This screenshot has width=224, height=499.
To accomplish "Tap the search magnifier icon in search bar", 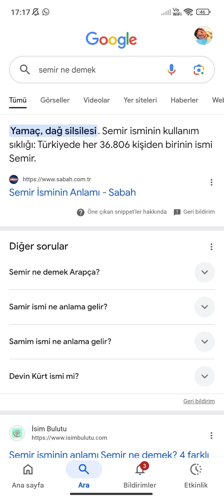I will tap(25, 70).
